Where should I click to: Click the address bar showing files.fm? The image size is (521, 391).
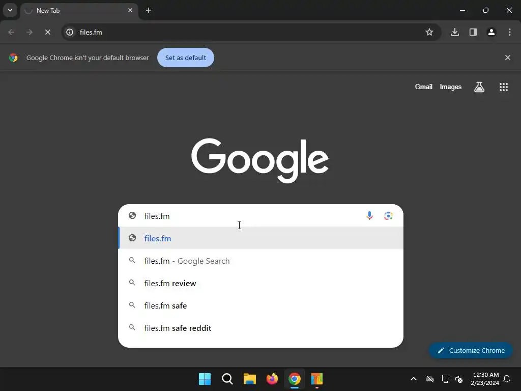click(x=251, y=32)
